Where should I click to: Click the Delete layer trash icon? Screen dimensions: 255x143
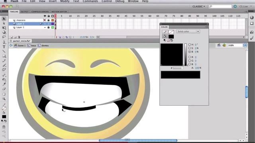[19, 37]
